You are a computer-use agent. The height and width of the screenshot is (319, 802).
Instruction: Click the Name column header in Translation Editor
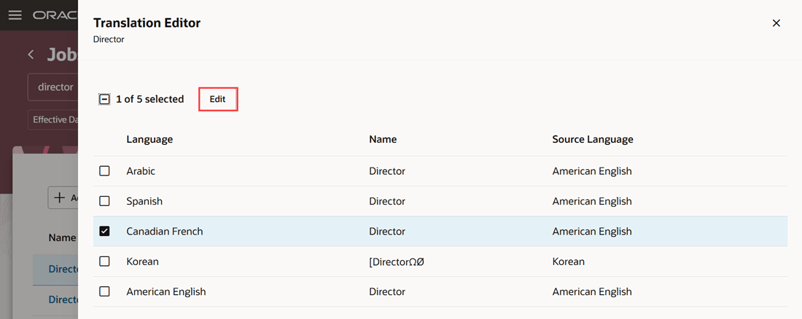[x=383, y=139]
